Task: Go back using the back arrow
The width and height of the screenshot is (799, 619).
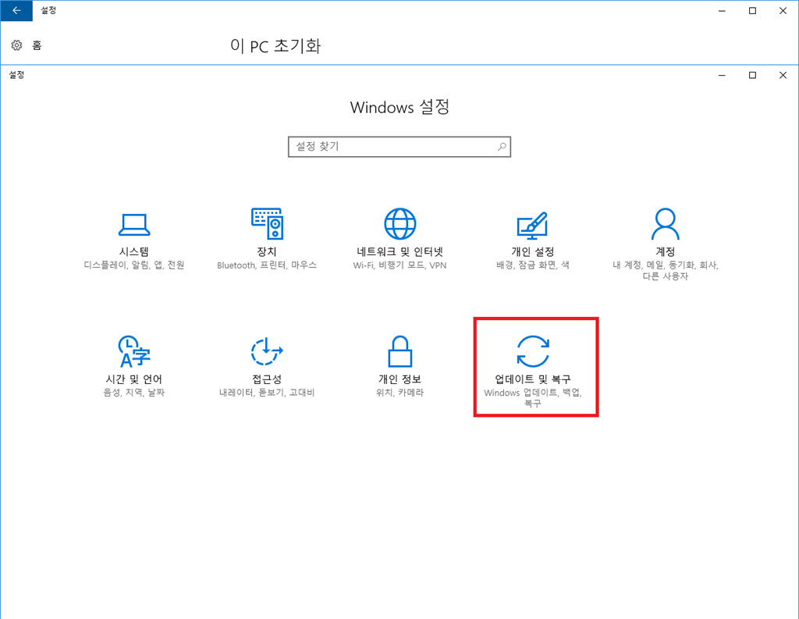Action: click(x=16, y=11)
